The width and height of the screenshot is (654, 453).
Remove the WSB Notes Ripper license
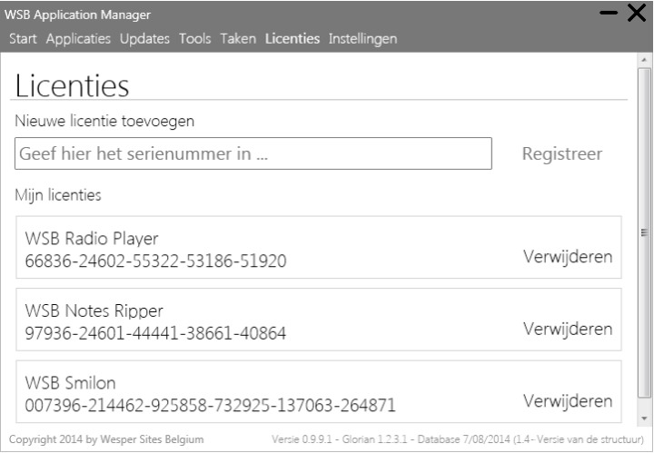(x=568, y=328)
